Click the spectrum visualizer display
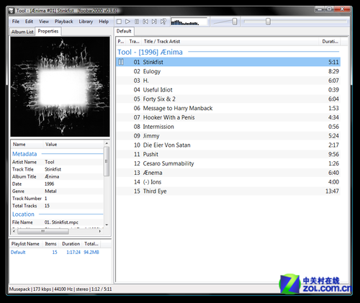The width and height of the screenshot is (360, 303). pyautogui.click(x=189, y=22)
